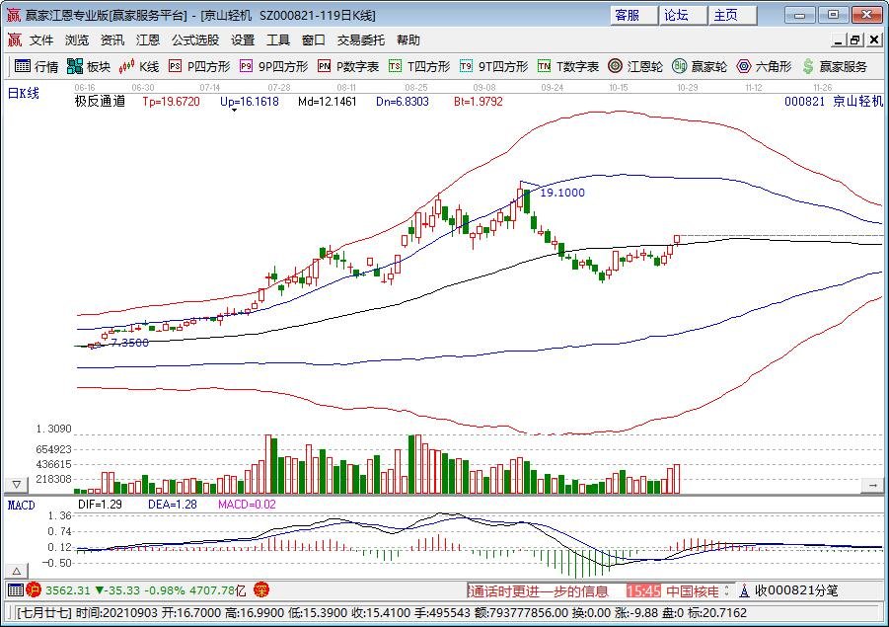Launch the 江恩轮 Gann wheel tool

coord(635,66)
